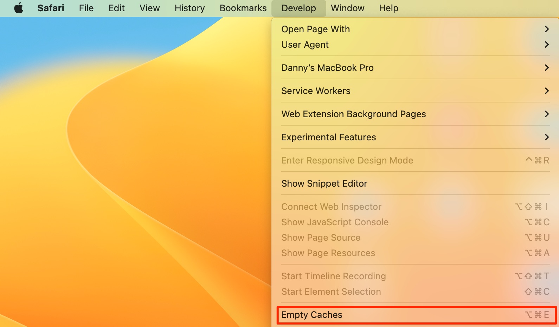Select Show JavaScript Console

point(415,222)
